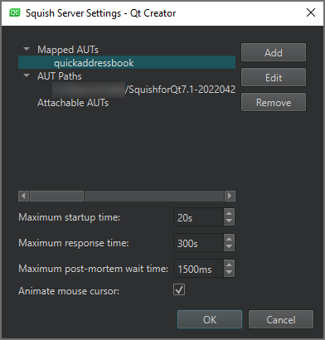
Task: Close the Squish Server Settings dialog
Action: pyautogui.click(x=311, y=12)
